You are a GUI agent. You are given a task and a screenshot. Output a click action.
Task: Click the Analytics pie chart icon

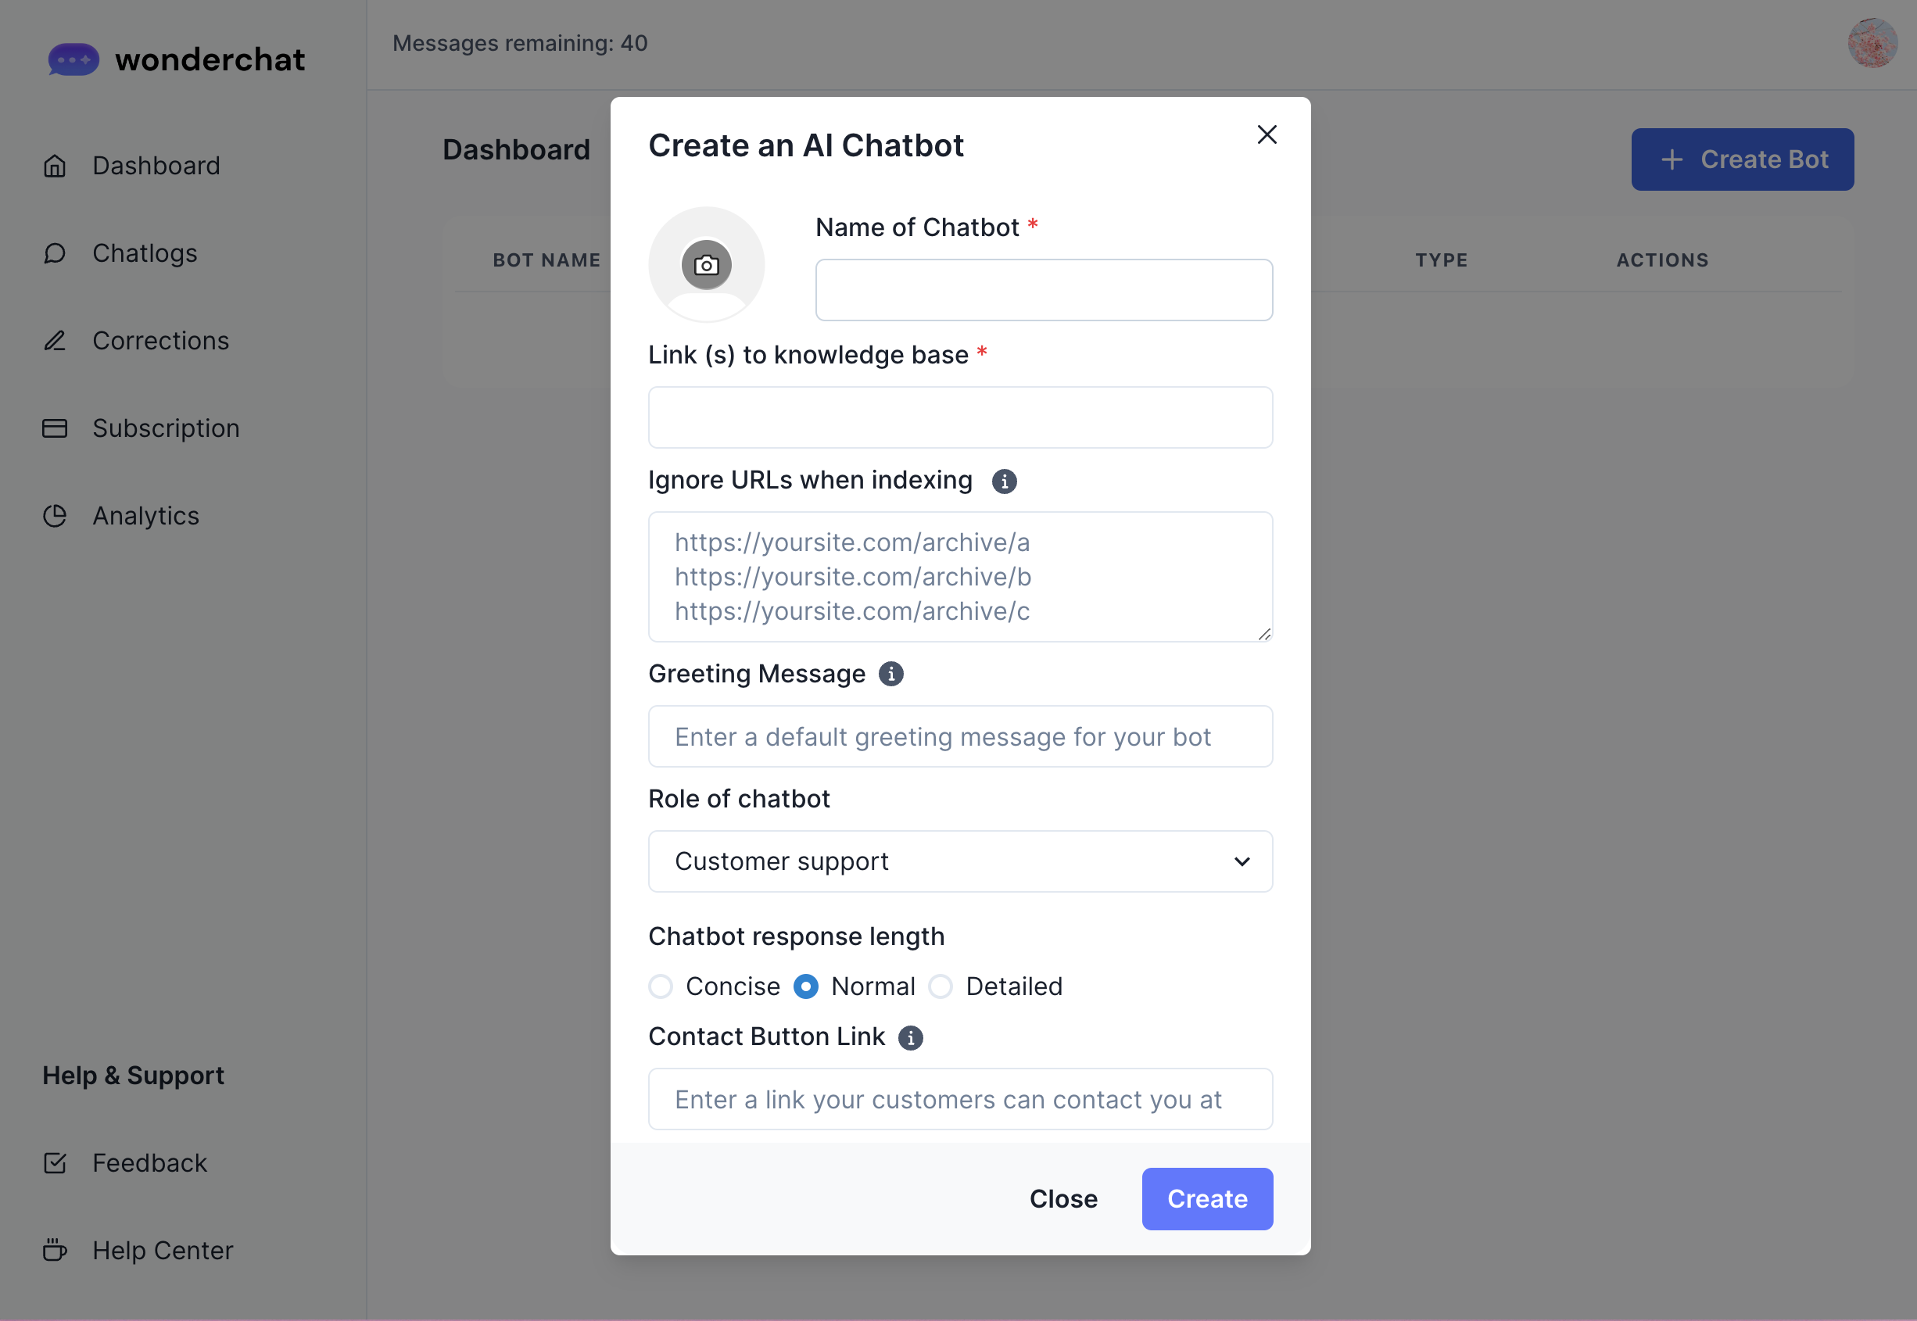[55, 516]
